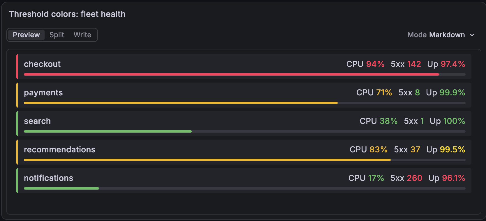Click the notifications service label

48,178
